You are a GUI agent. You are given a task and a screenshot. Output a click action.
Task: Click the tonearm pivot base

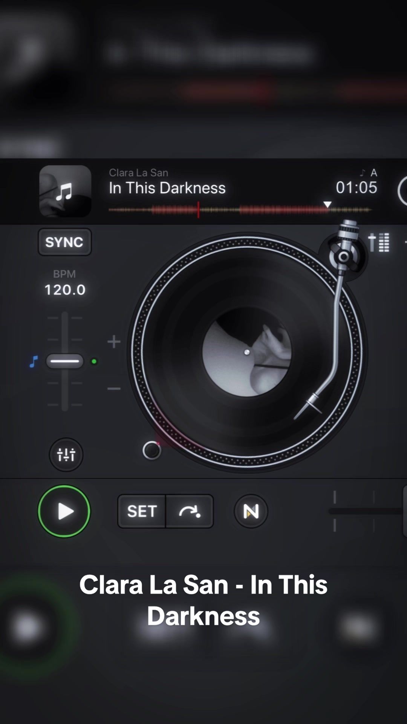[343, 257]
